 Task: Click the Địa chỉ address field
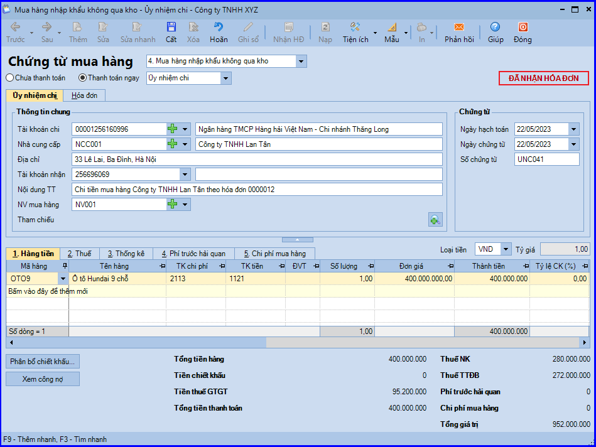pyautogui.click(x=257, y=159)
